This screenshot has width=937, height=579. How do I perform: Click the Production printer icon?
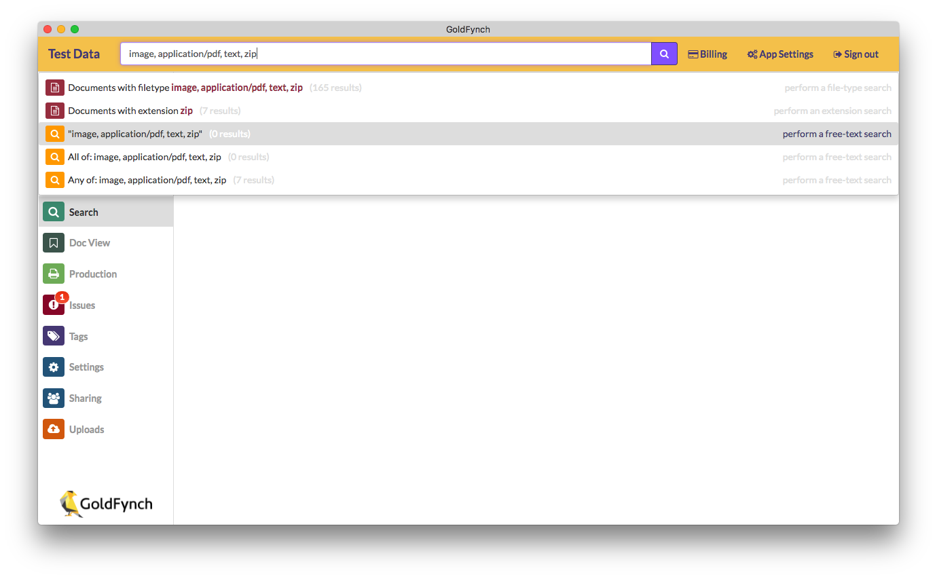tap(53, 274)
